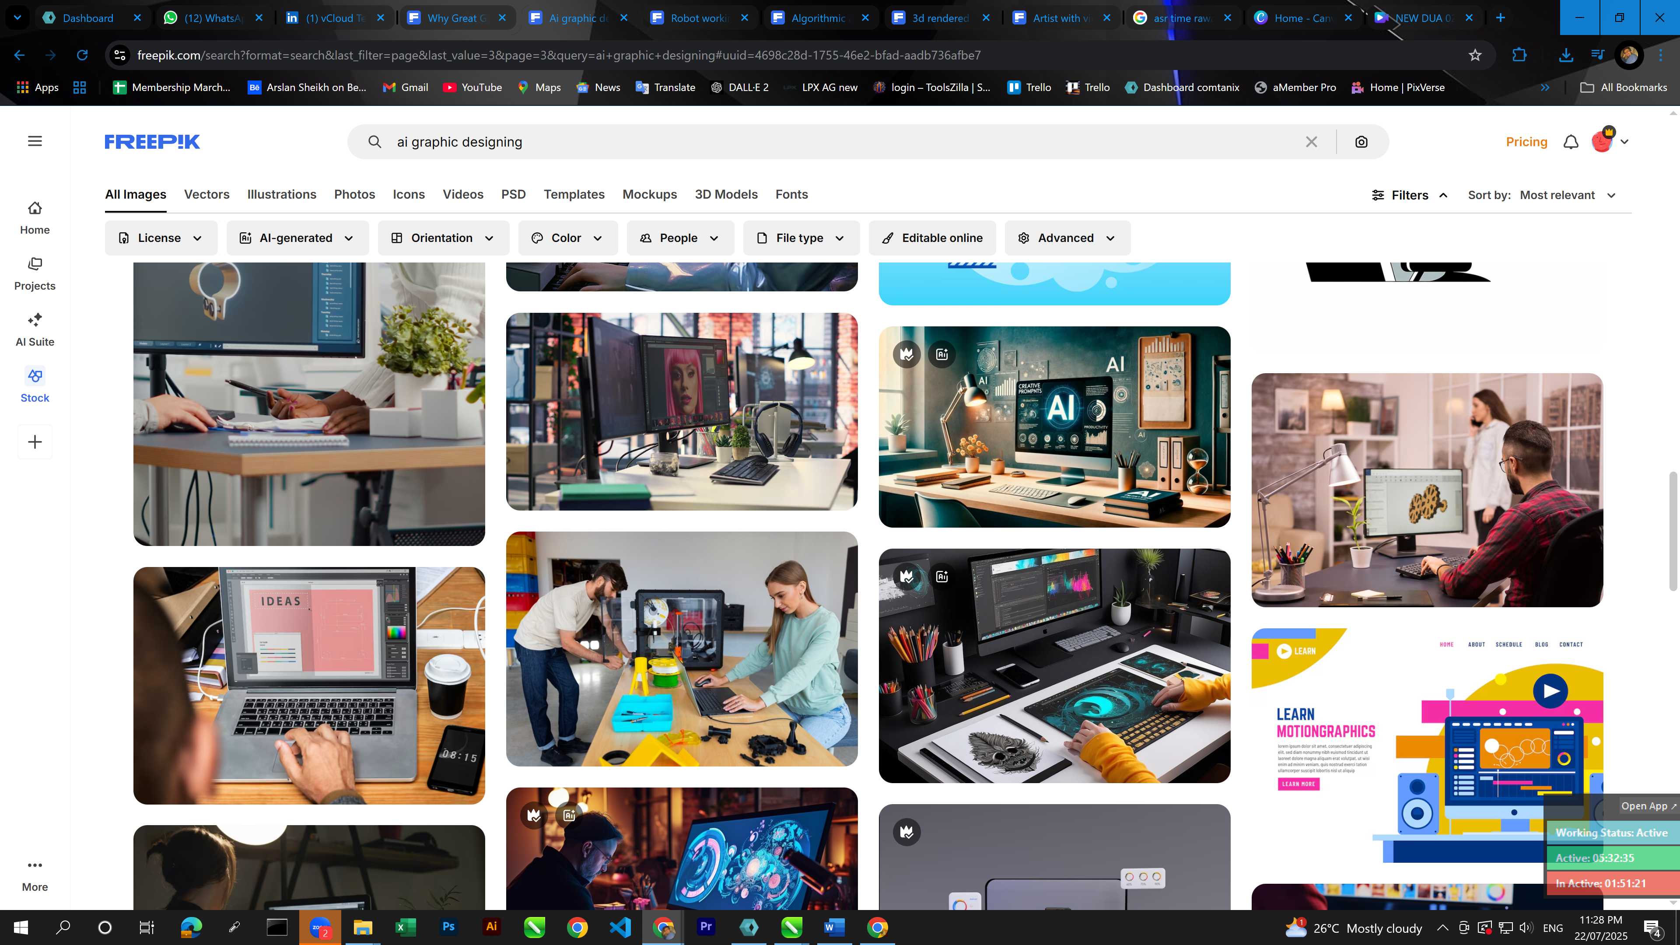Open the Freepik hamburger menu
Viewport: 1680px width, 945px height.
[x=35, y=141]
